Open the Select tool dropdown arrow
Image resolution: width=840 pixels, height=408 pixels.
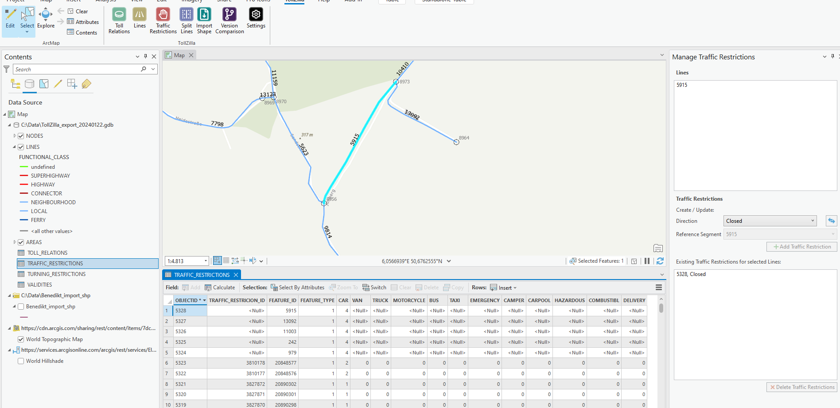click(x=27, y=32)
